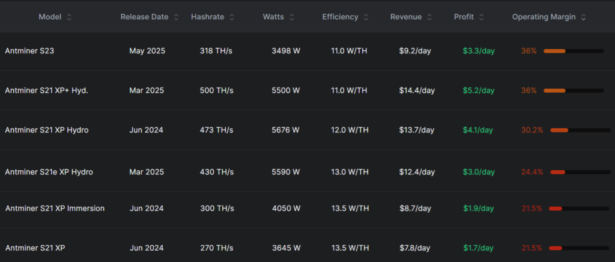Open Antminer S21 XP Immersion entry

pyautogui.click(x=55, y=209)
